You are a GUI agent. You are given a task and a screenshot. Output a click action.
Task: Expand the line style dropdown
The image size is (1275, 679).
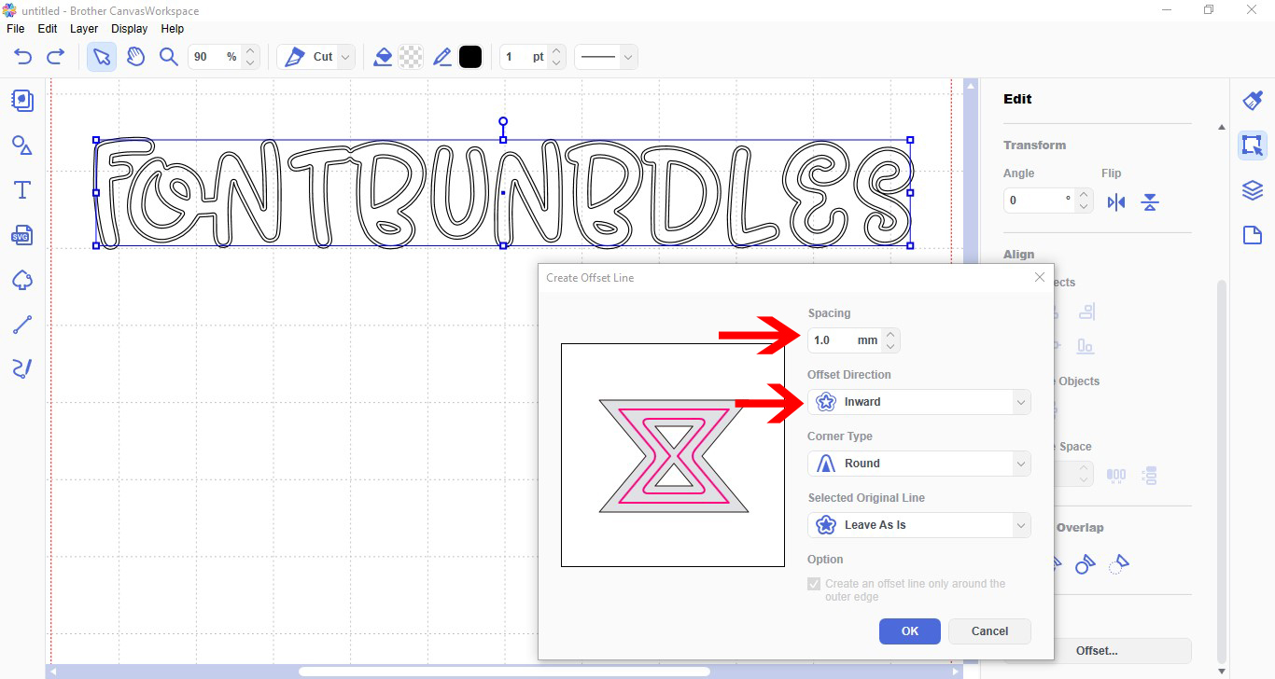[x=628, y=57]
